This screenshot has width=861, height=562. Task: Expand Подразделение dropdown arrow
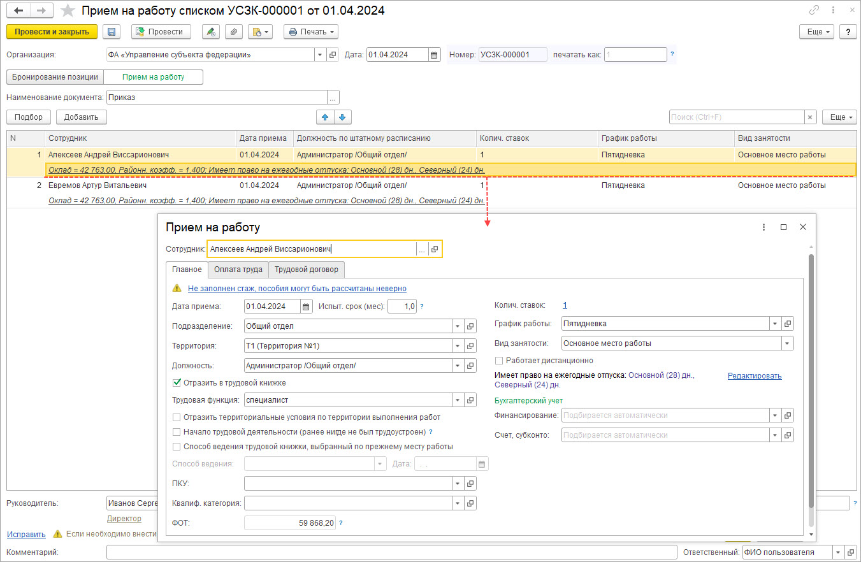tap(458, 326)
